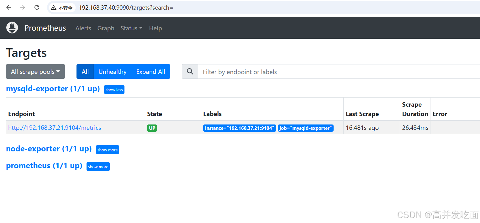Viewport: 480px width, 223px height.
Task: Click the job="mysqld-exporter" label badge
Action: (306, 128)
